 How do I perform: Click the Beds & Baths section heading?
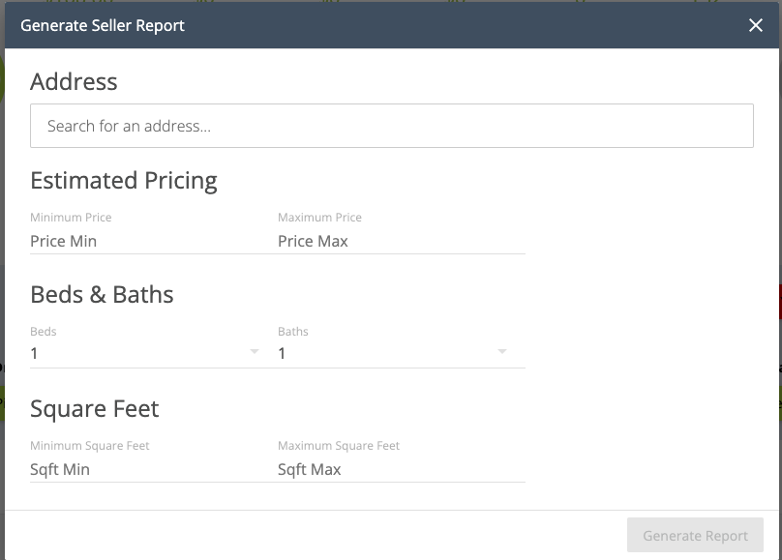pos(102,295)
